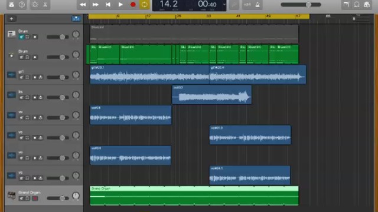Click the waveform icon of the gtr track
The width and height of the screenshot is (378, 212).
click(11, 75)
